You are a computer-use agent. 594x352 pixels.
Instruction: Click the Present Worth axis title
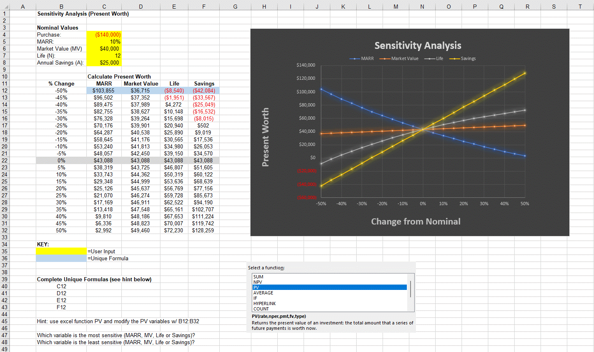point(265,137)
